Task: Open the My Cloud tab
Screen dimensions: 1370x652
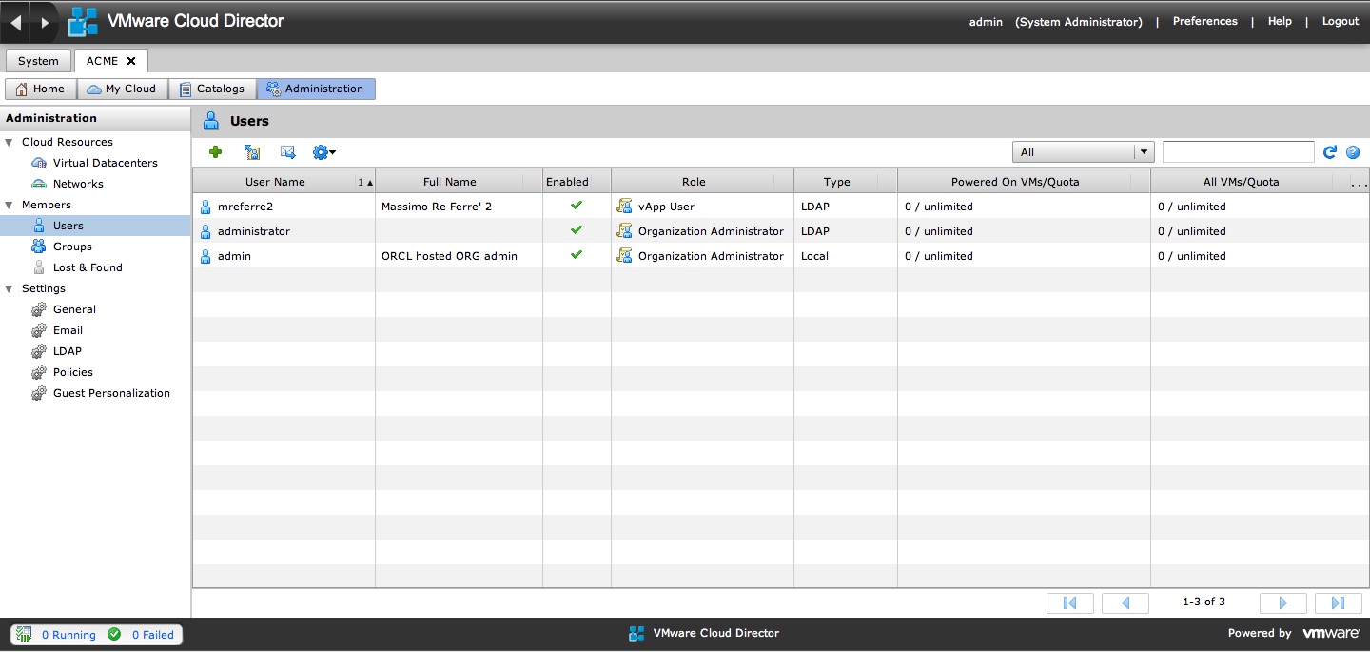Action: click(123, 89)
